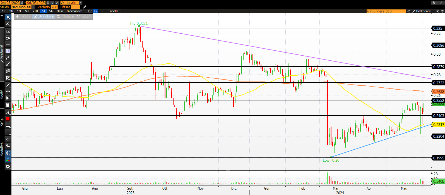
Task: Expand the chart type dropdown arrow
Action: coord(103,11)
